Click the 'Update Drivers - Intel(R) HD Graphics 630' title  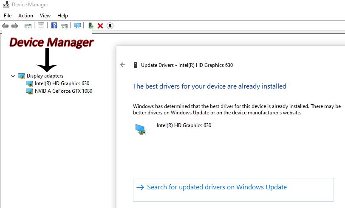187,65
